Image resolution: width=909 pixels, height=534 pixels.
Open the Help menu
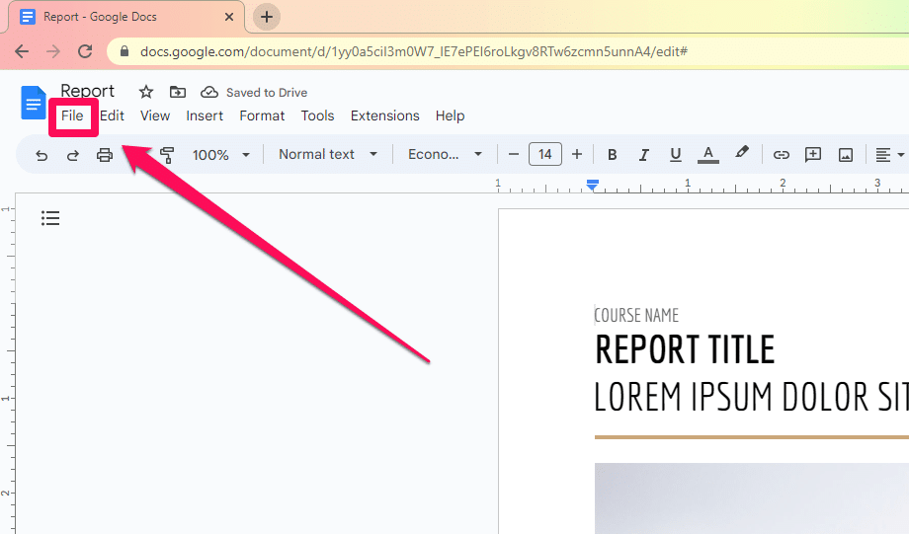coord(450,115)
